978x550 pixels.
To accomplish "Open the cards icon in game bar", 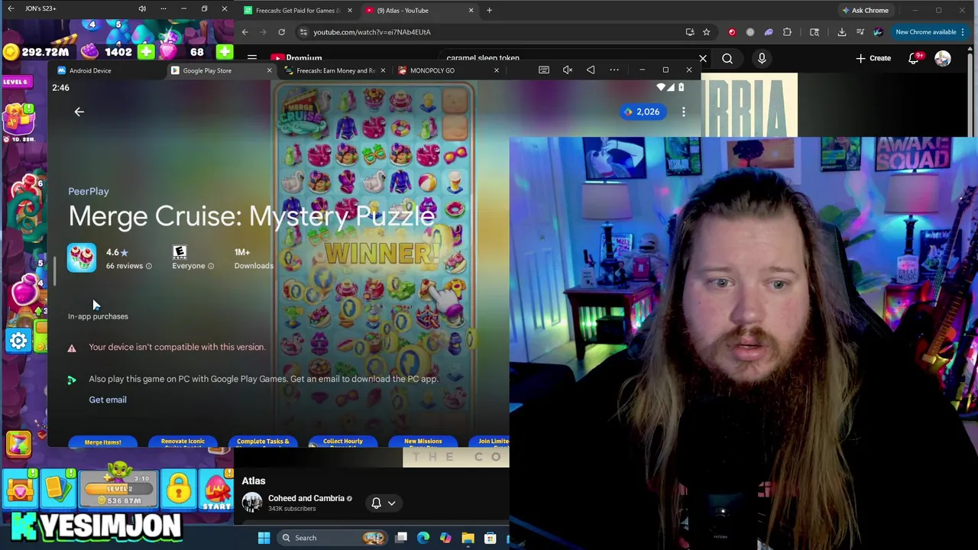I will [x=58, y=490].
